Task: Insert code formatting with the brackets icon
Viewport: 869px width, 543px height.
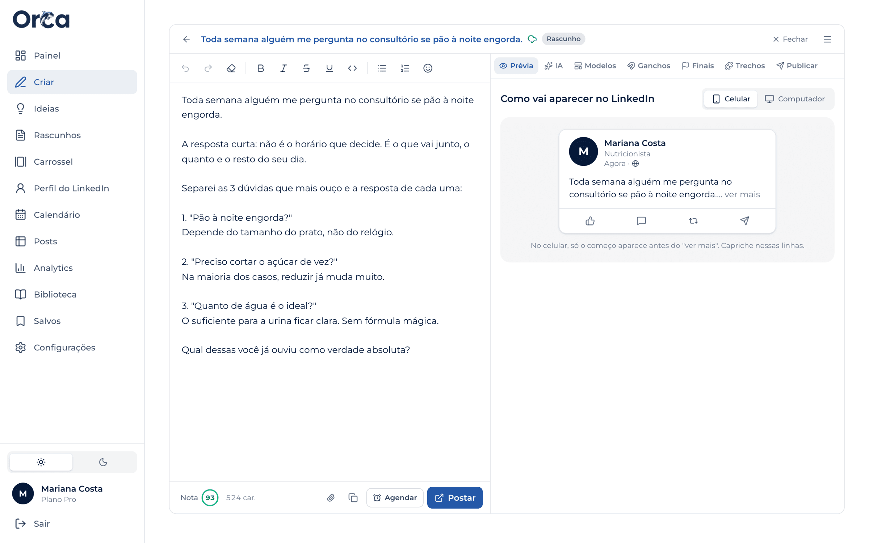Action: tap(352, 68)
